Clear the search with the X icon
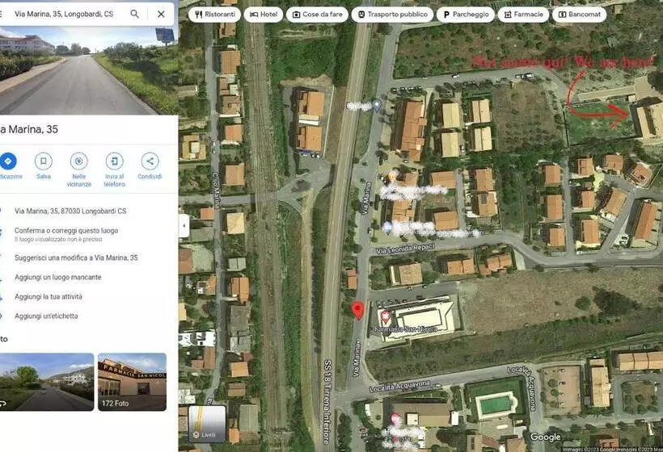This screenshot has height=452, width=663. click(x=161, y=14)
